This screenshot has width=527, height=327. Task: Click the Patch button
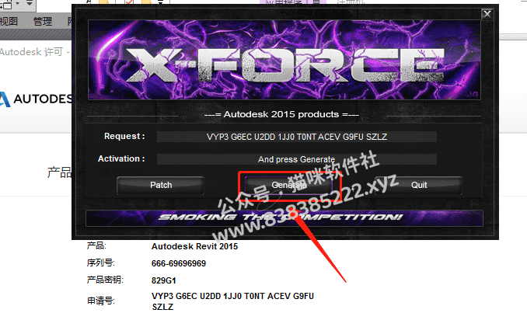tap(161, 185)
